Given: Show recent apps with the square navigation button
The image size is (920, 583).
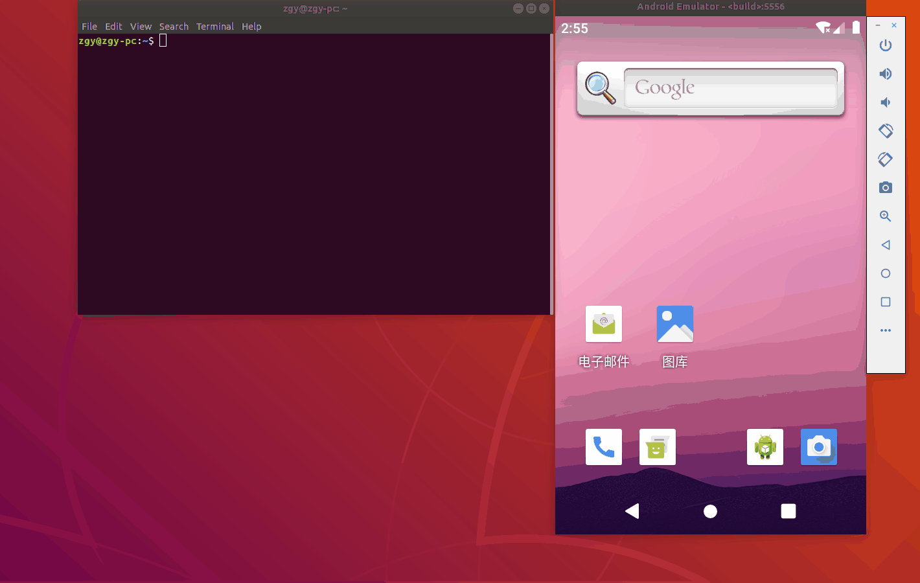Looking at the screenshot, I should tap(788, 511).
